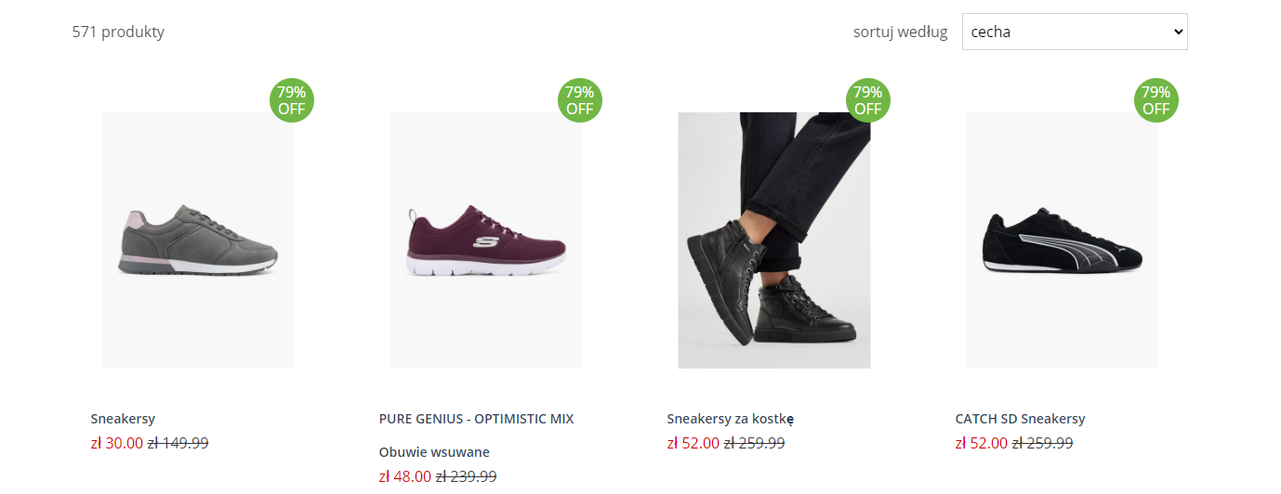1281x494 pixels.
Task: Click the zł 48.00 sale price
Action: [x=404, y=476]
